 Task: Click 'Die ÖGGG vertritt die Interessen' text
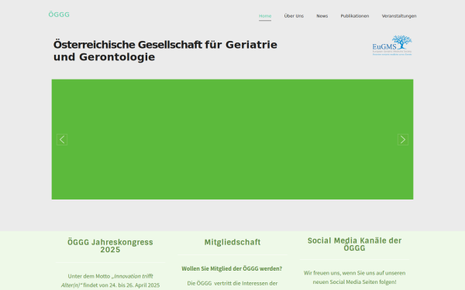pos(232,283)
